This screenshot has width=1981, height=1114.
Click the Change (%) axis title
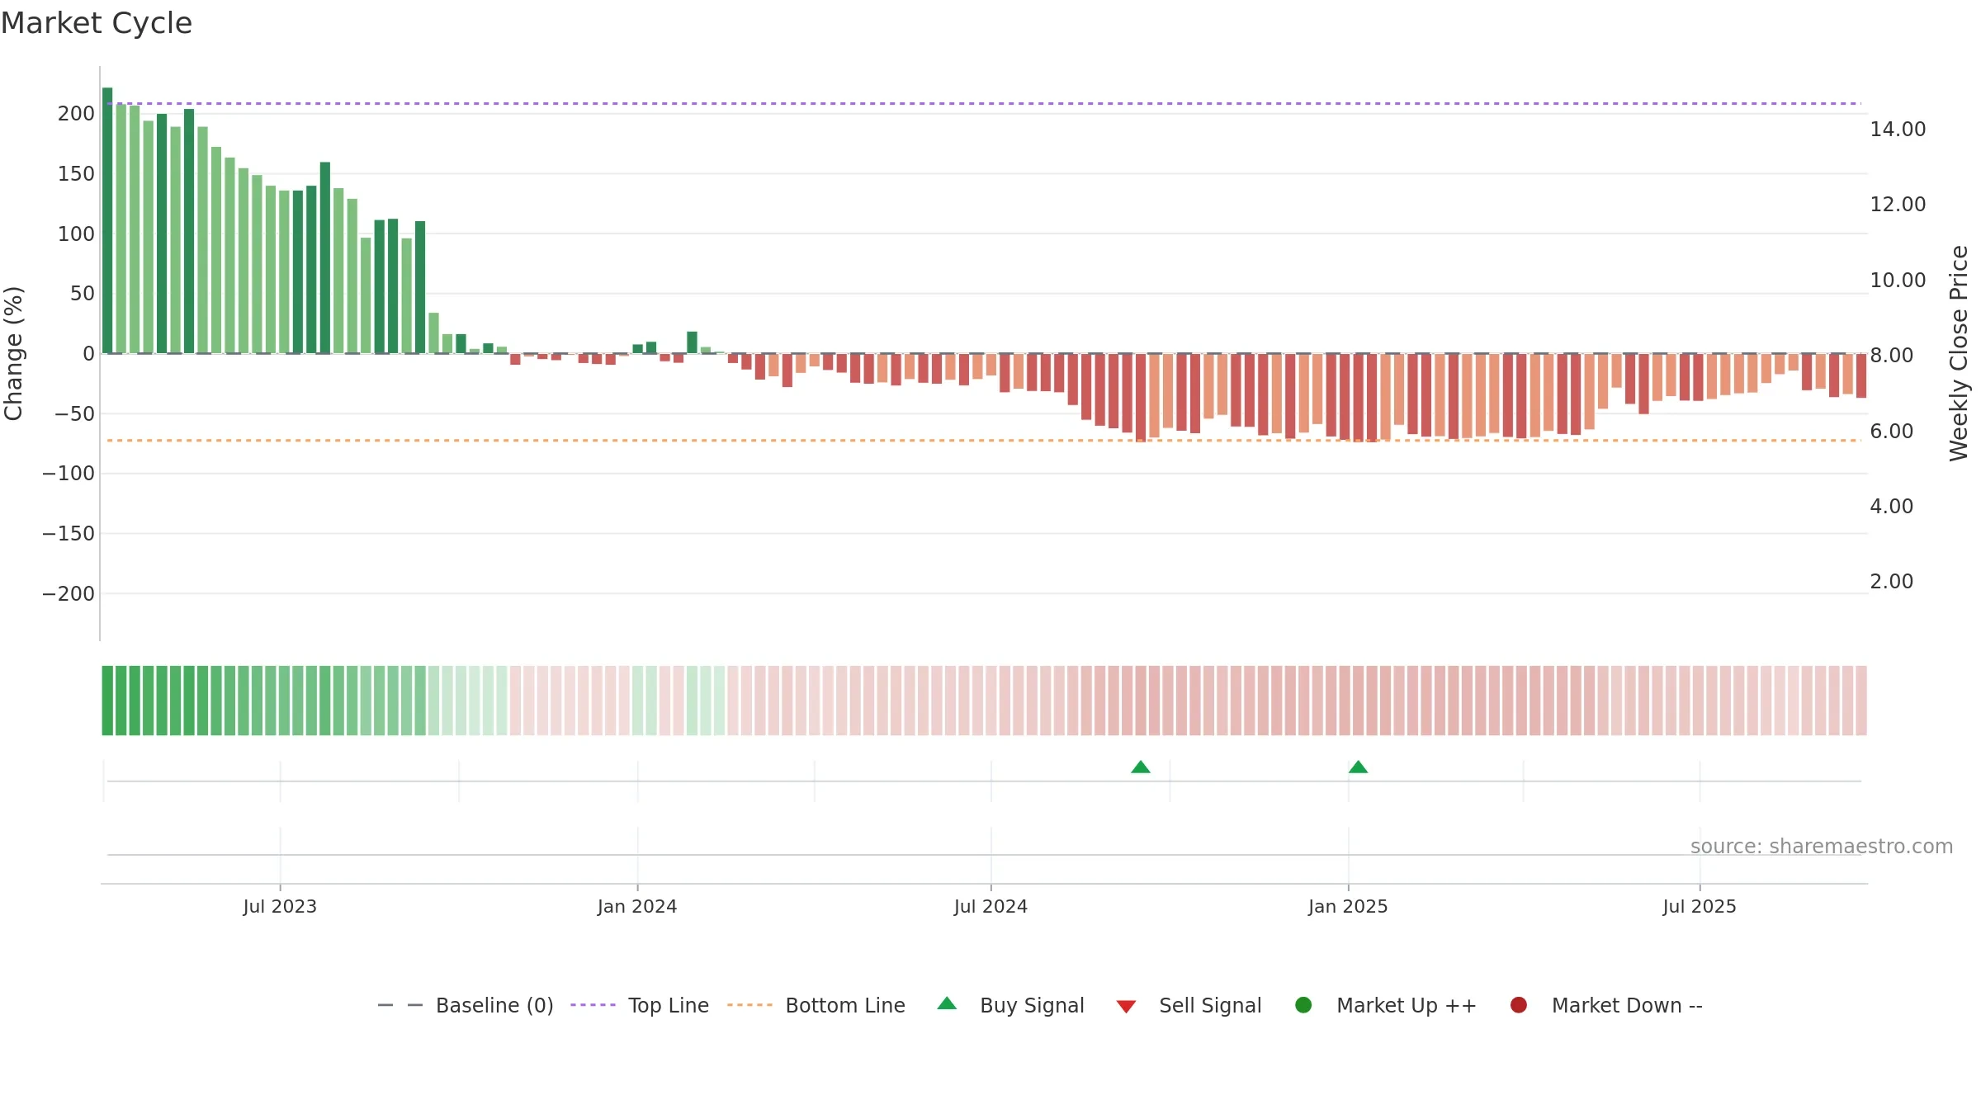[x=13, y=353]
